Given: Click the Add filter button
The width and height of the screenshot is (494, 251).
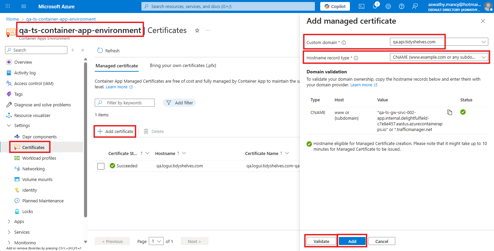Looking at the screenshot, I should pos(179,103).
